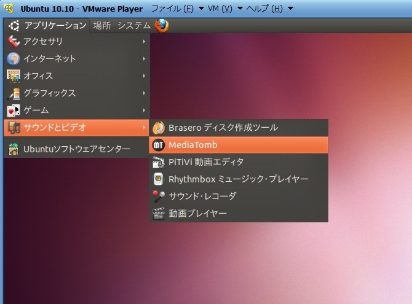The height and width of the screenshot is (304, 412).
Task: Click the MediaTomb MT logo icon
Action: tap(159, 145)
